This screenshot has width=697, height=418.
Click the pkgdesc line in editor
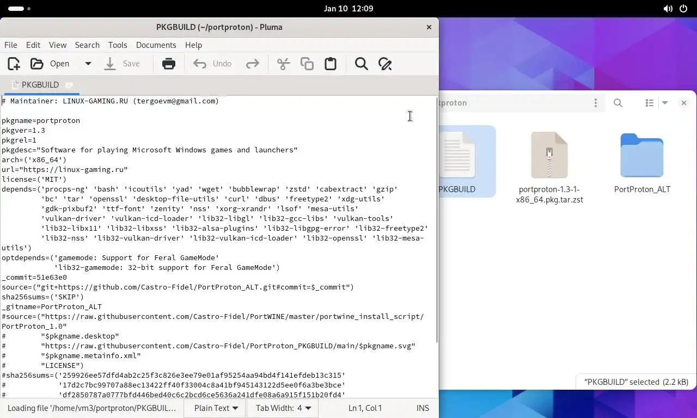[150, 150]
